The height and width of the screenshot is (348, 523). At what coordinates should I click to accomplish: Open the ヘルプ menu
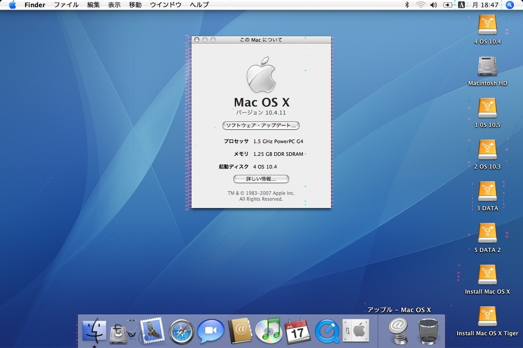tap(199, 5)
